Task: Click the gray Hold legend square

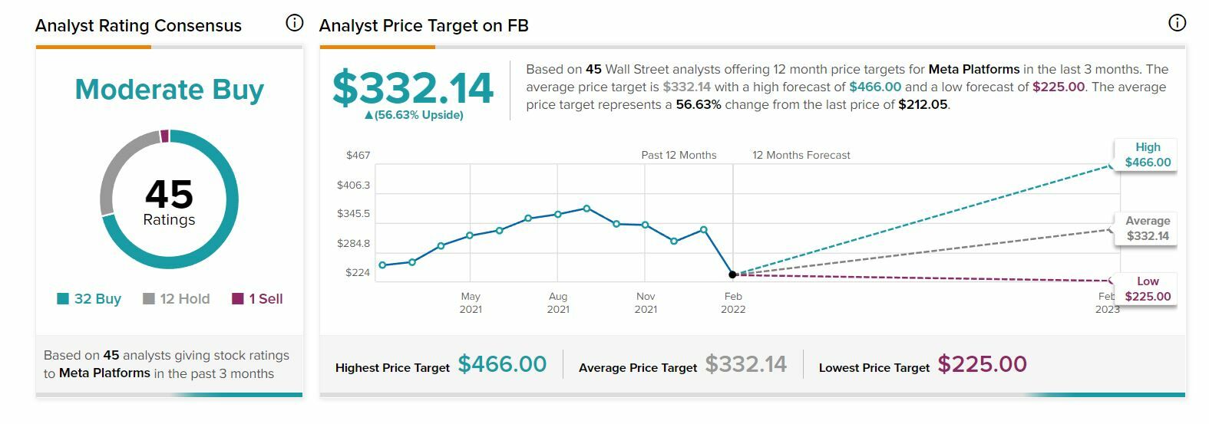Action: [149, 298]
